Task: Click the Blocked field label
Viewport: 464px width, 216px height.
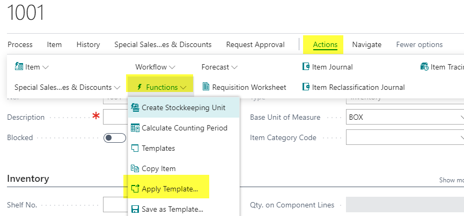Action: click(20, 138)
